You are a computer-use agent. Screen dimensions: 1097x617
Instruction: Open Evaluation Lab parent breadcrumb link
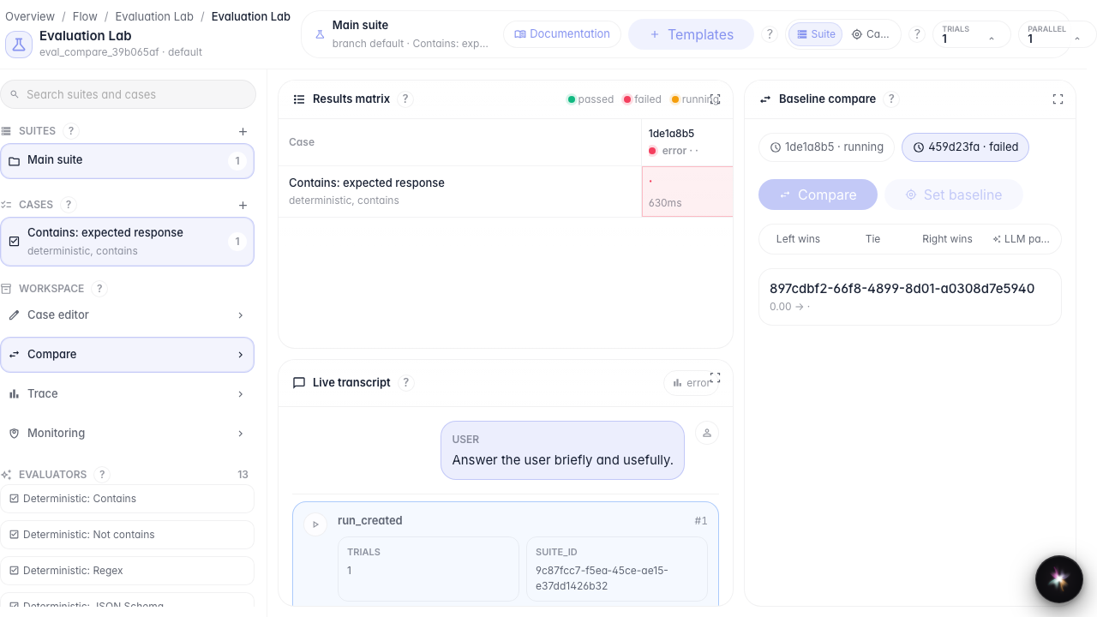154,16
